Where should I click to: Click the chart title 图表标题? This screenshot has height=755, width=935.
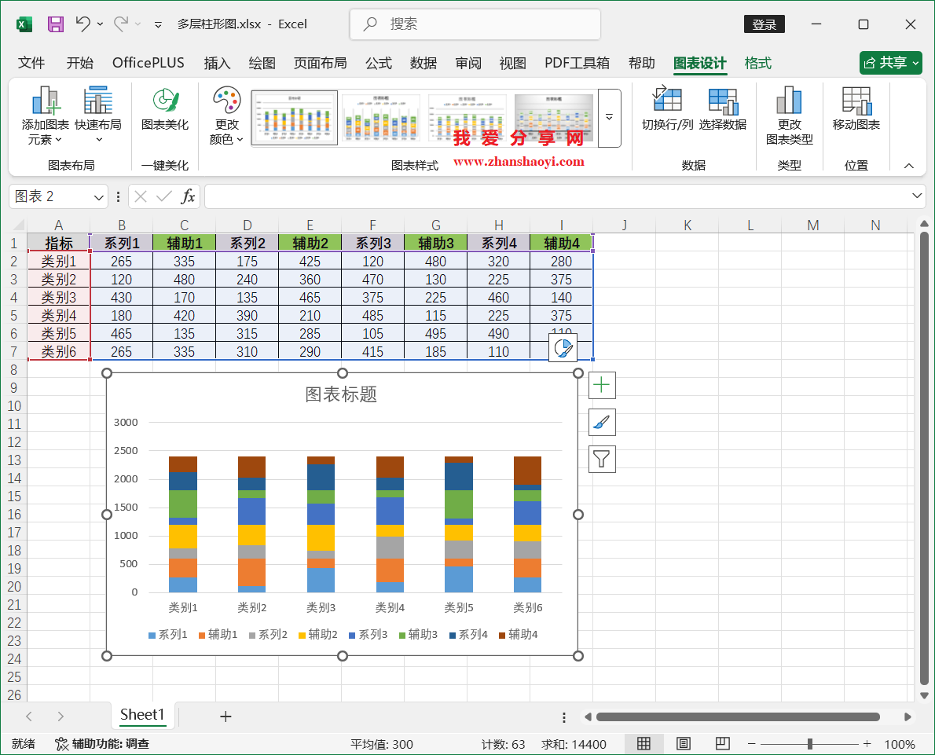pyautogui.click(x=341, y=394)
